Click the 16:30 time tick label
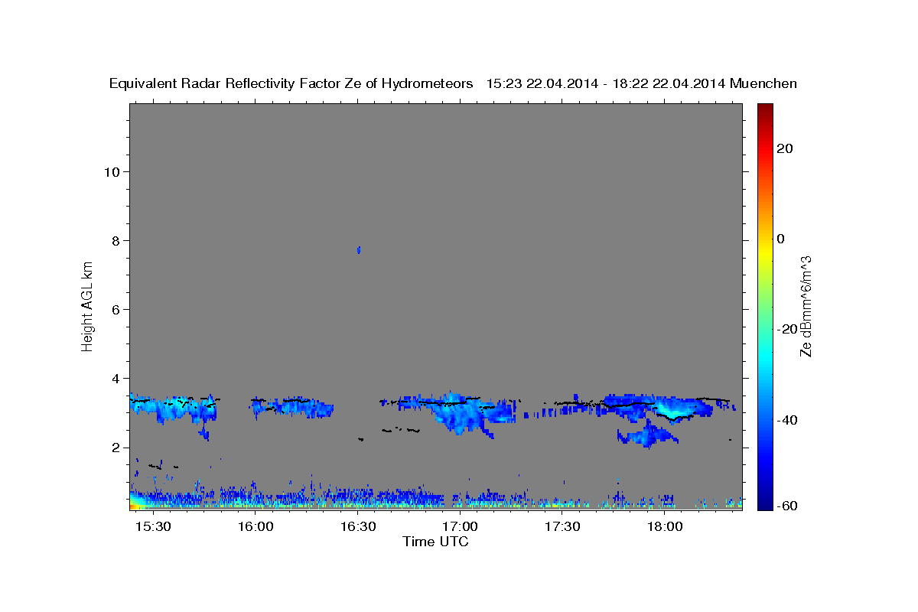 click(358, 527)
